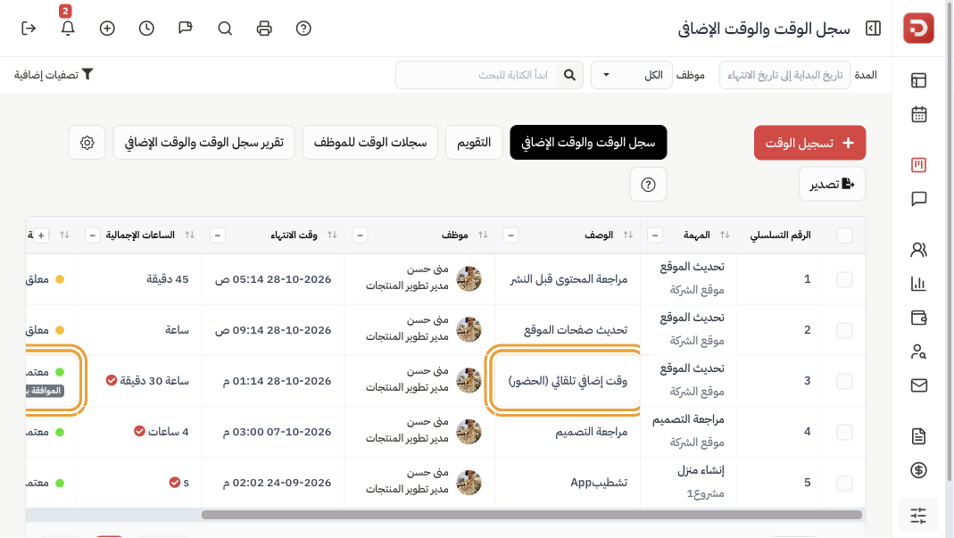Open the sliders settings sidebar icon
This screenshot has height=538, width=954.
pyautogui.click(x=918, y=516)
